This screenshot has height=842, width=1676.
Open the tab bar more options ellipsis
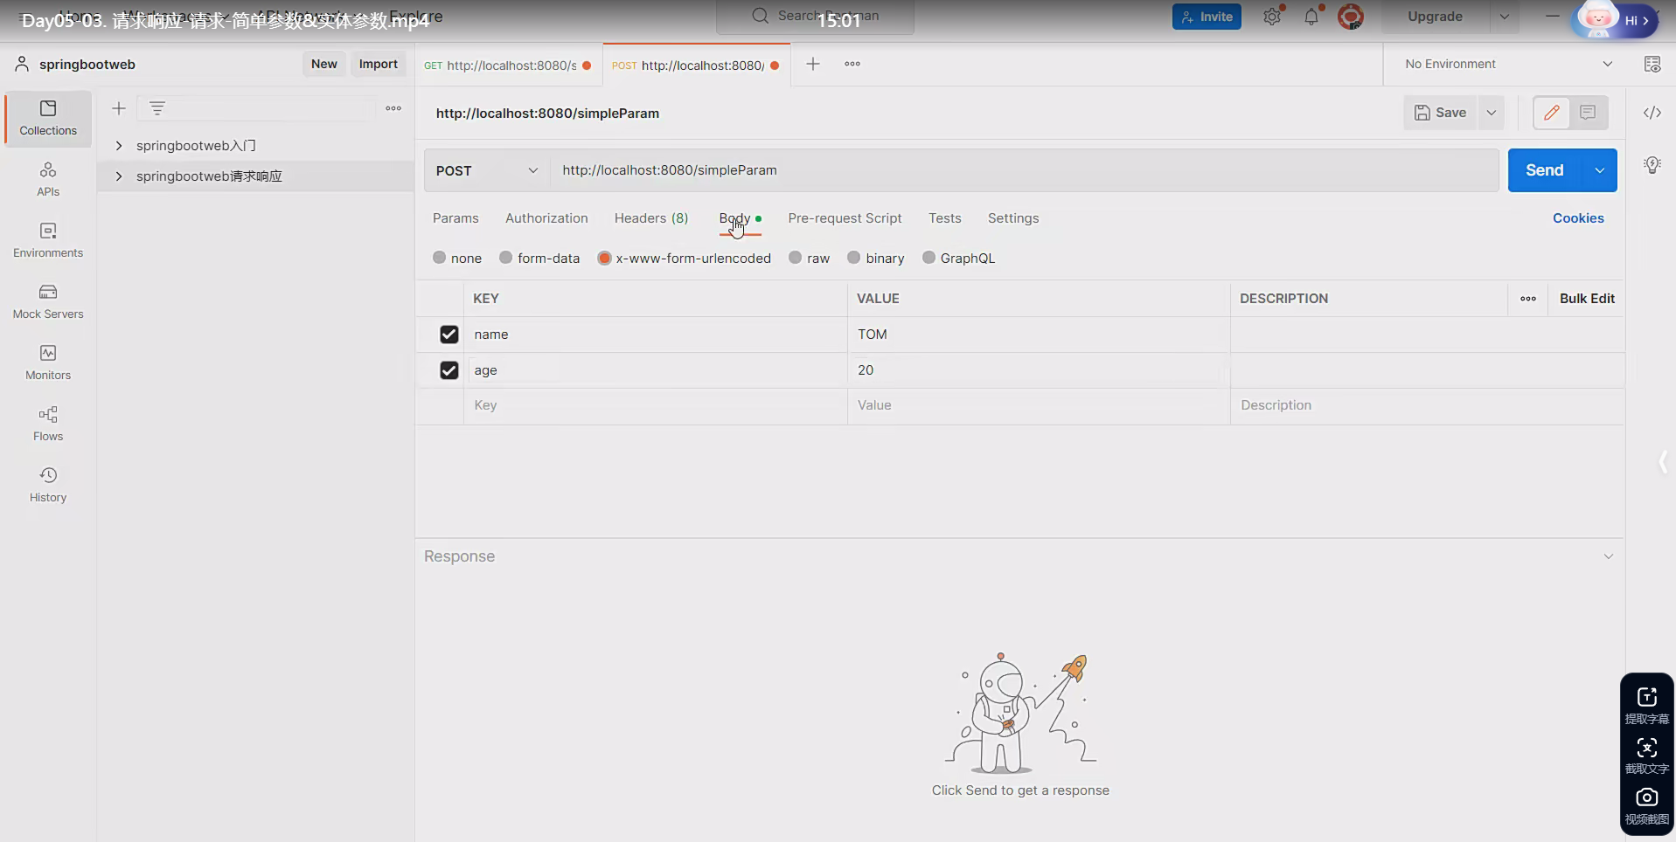click(852, 64)
